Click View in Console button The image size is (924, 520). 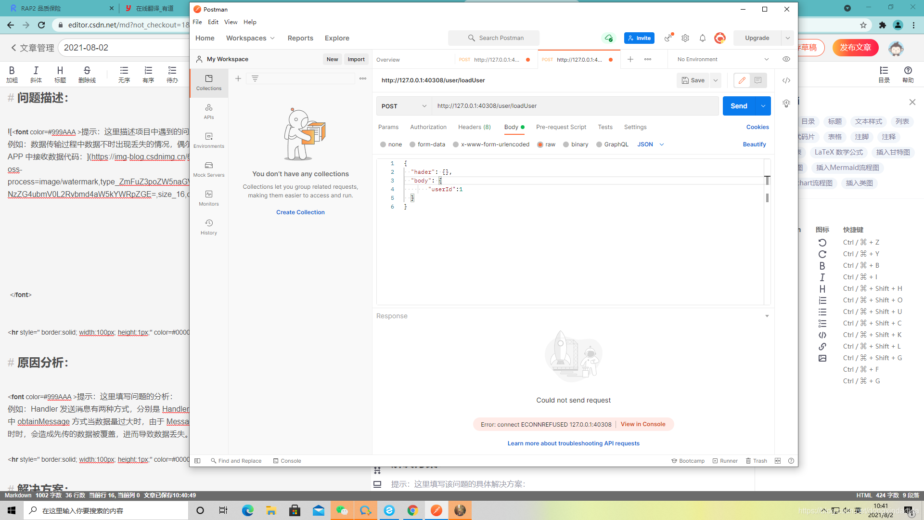click(643, 424)
